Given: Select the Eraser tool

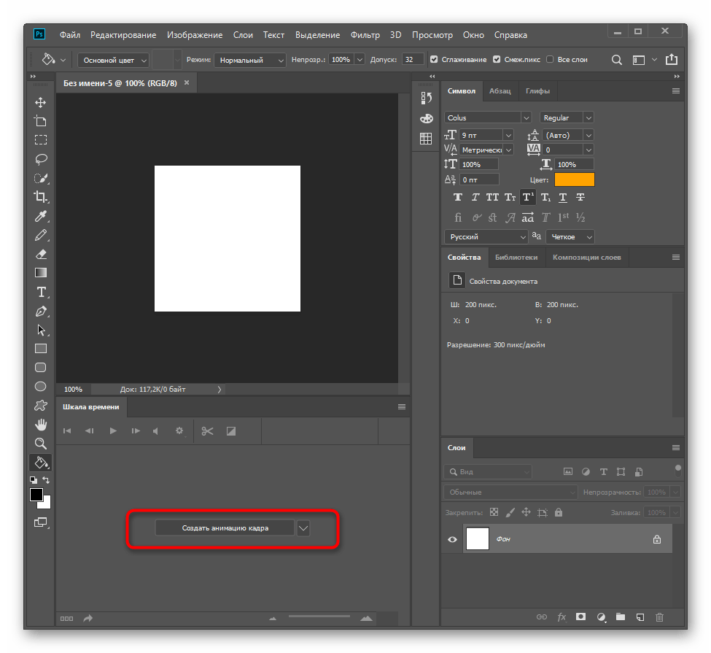Looking at the screenshot, I should pos(41,254).
